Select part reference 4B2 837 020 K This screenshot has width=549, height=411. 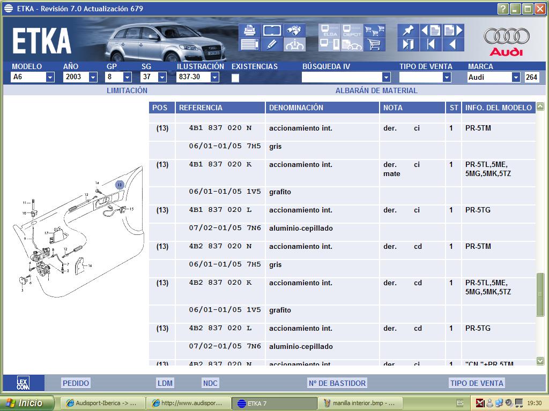[220, 283]
